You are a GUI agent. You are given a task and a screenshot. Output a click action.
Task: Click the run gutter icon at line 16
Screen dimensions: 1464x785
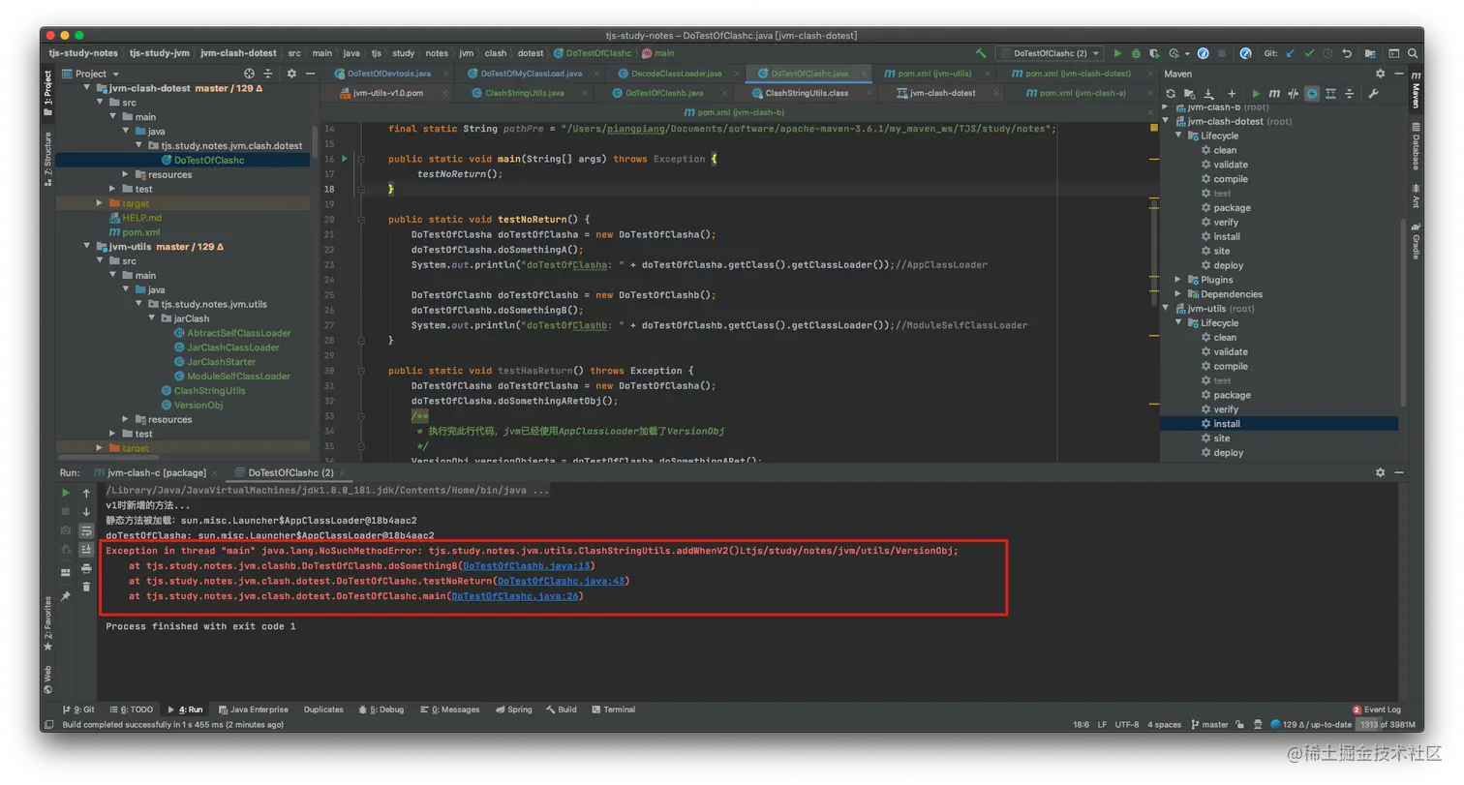(344, 159)
